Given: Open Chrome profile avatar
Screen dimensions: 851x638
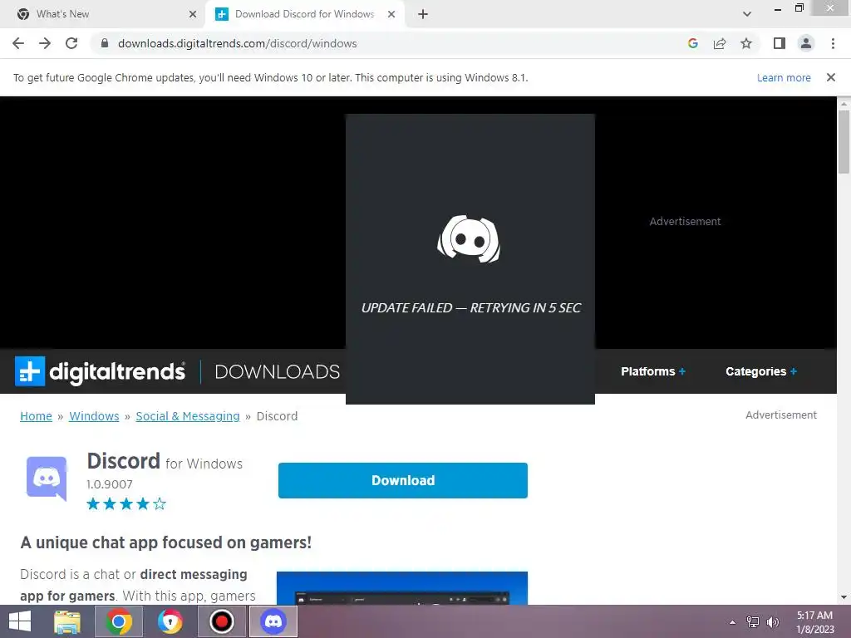Looking at the screenshot, I should (x=806, y=43).
